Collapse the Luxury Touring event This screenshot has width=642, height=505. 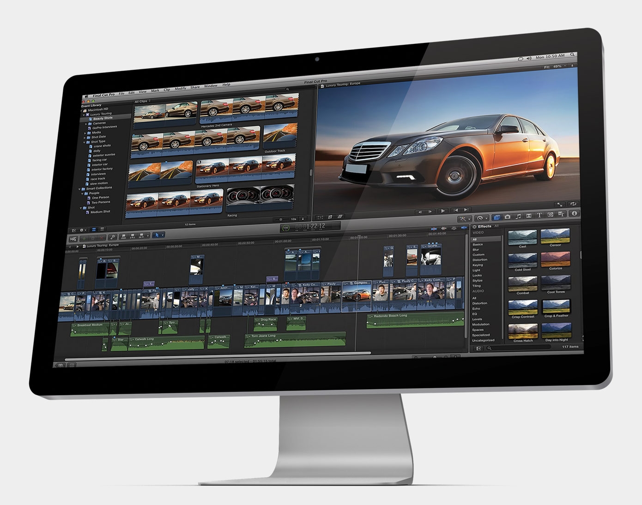click(85, 114)
